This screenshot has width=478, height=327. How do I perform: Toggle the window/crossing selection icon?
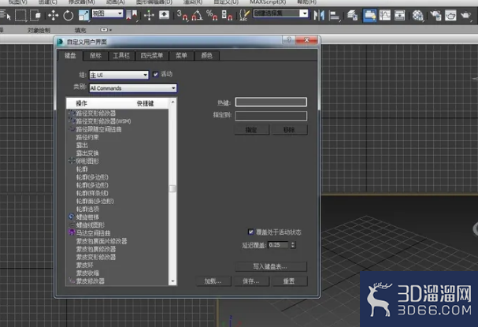click(35, 15)
